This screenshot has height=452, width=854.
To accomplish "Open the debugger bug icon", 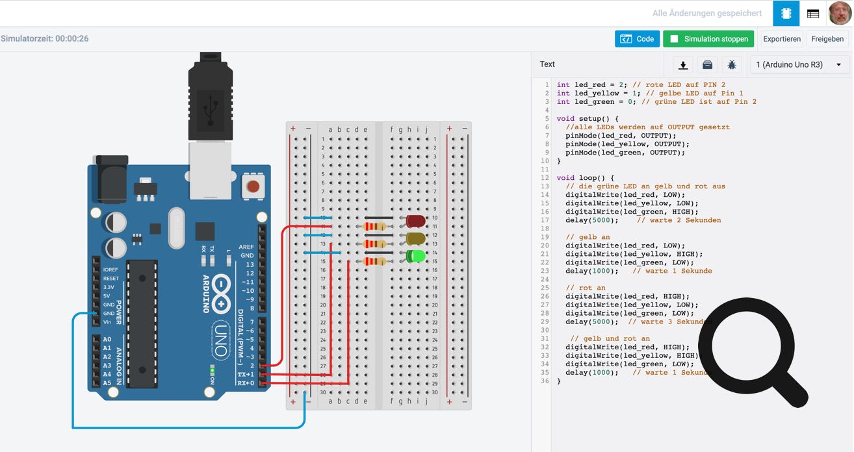I will coord(732,65).
